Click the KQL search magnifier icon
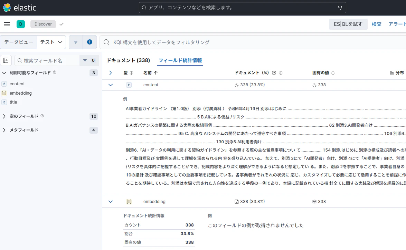The width and height of the screenshot is (406, 250). 106,42
